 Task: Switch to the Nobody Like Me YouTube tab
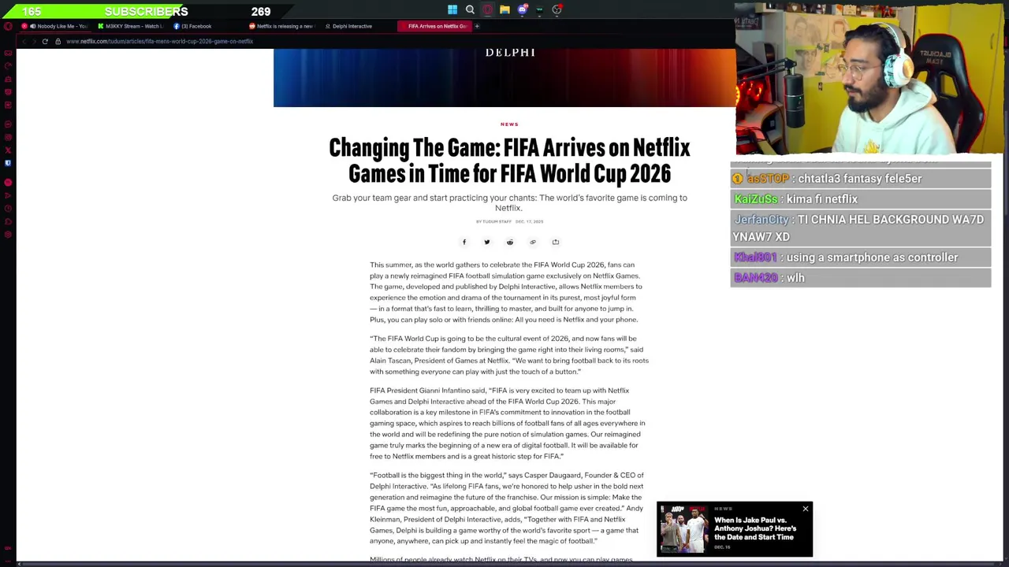[x=57, y=26]
